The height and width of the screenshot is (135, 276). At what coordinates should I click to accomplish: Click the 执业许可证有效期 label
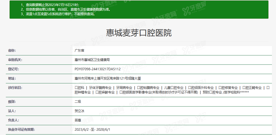coord(21,129)
